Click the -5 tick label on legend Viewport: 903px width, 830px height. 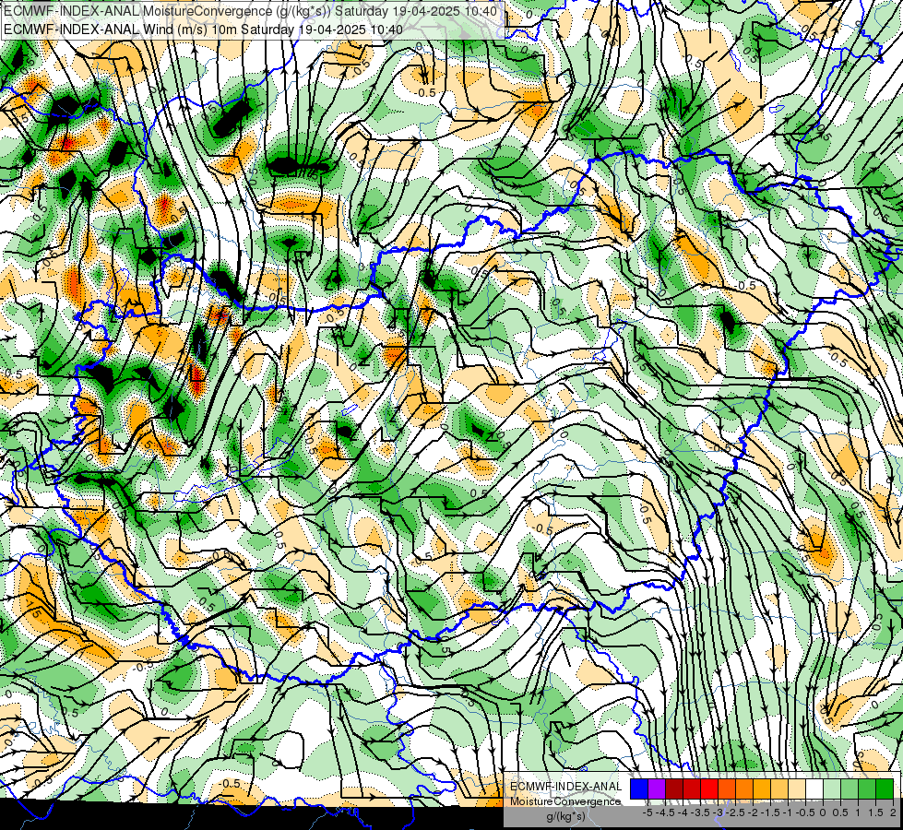tap(648, 812)
